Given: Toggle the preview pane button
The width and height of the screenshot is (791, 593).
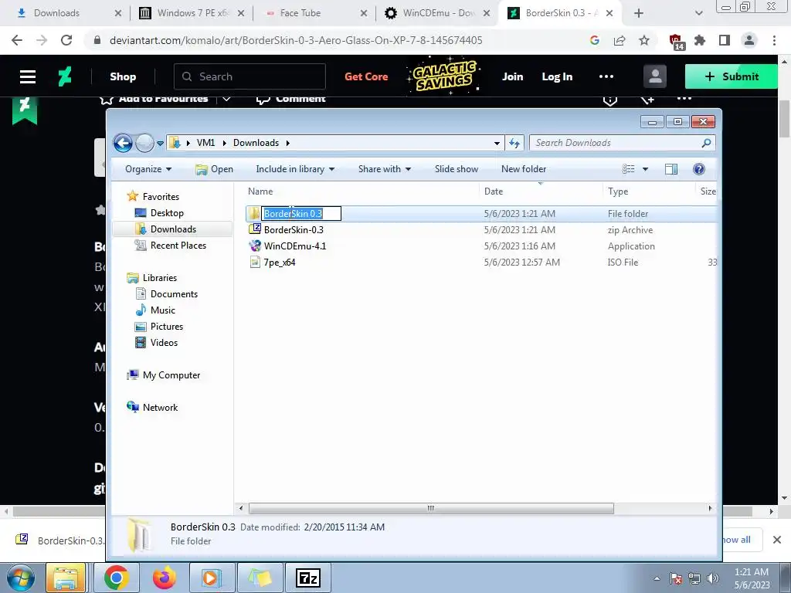Looking at the screenshot, I should (671, 169).
